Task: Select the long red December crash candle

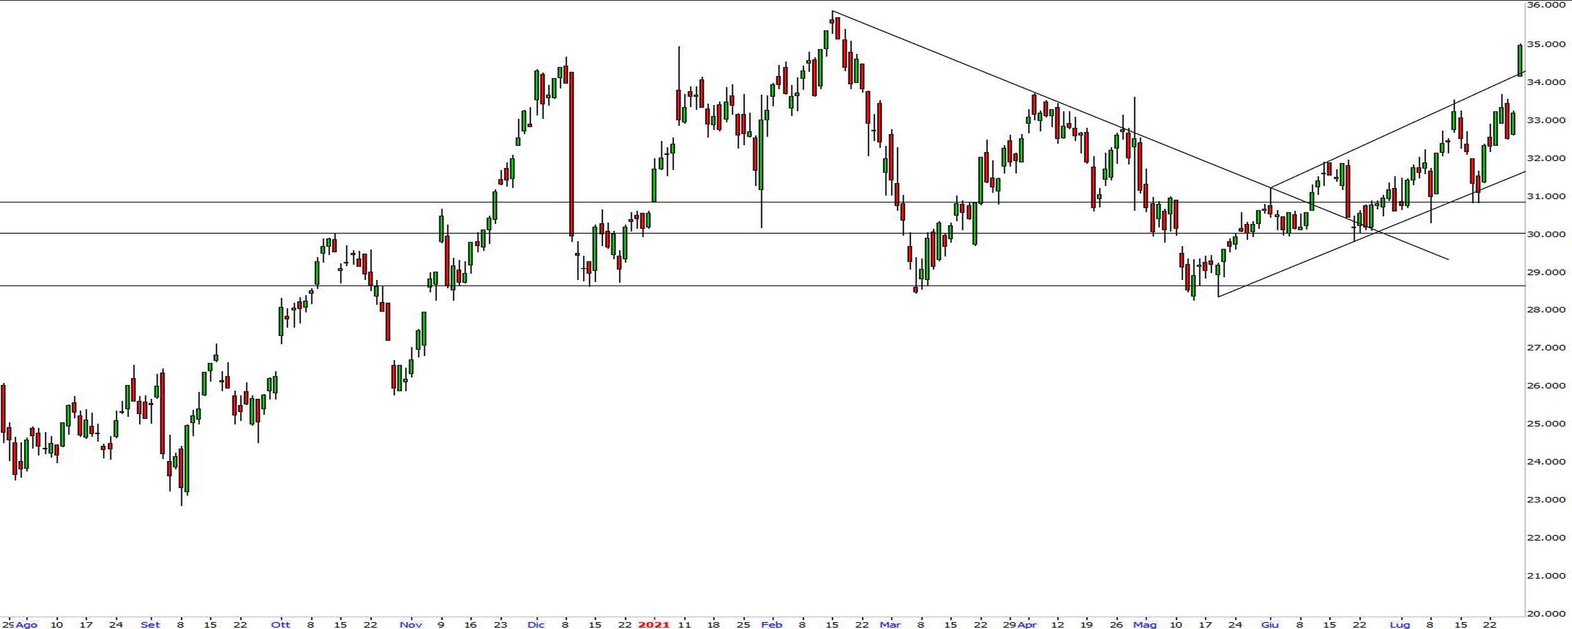Action: 571,154
